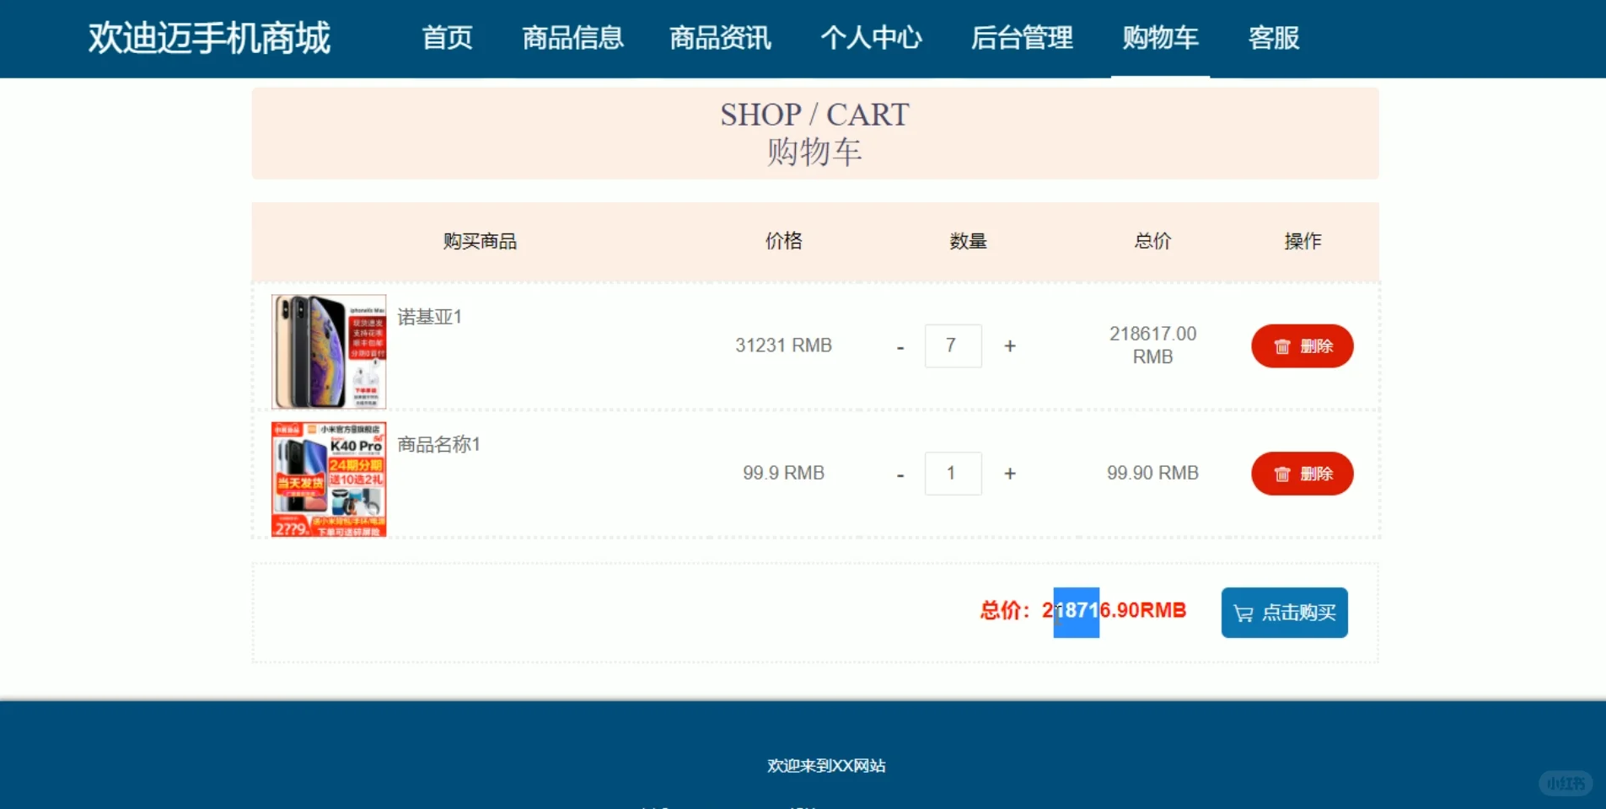Click the 欢迪迈手机商城 site title
Viewport: 1606px width, 809px height.
pyautogui.click(x=207, y=38)
